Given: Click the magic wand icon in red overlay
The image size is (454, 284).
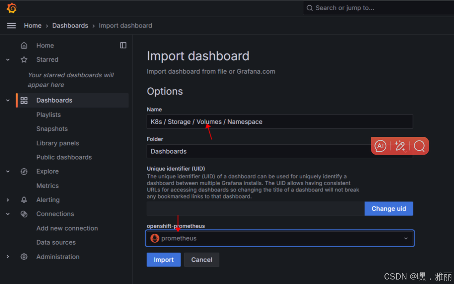Looking at the screenshot, I should [x=400, y=146].
